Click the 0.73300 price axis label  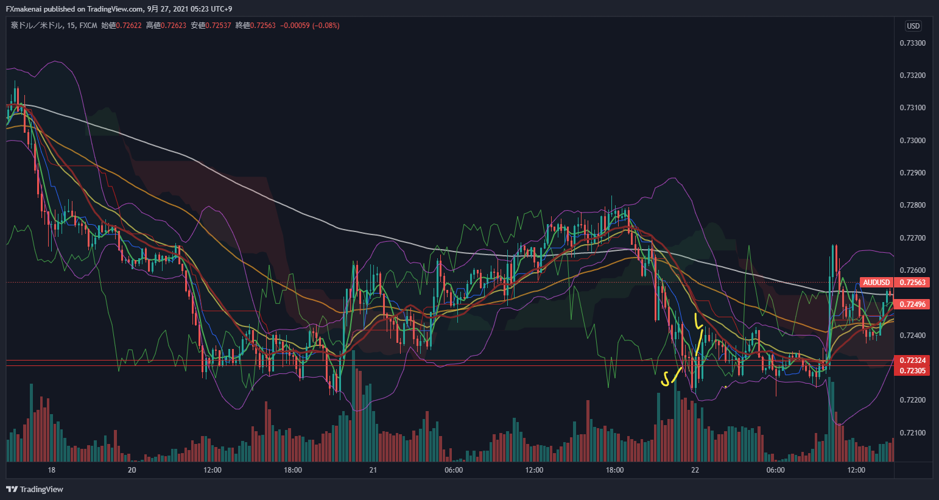pos(912,43)
